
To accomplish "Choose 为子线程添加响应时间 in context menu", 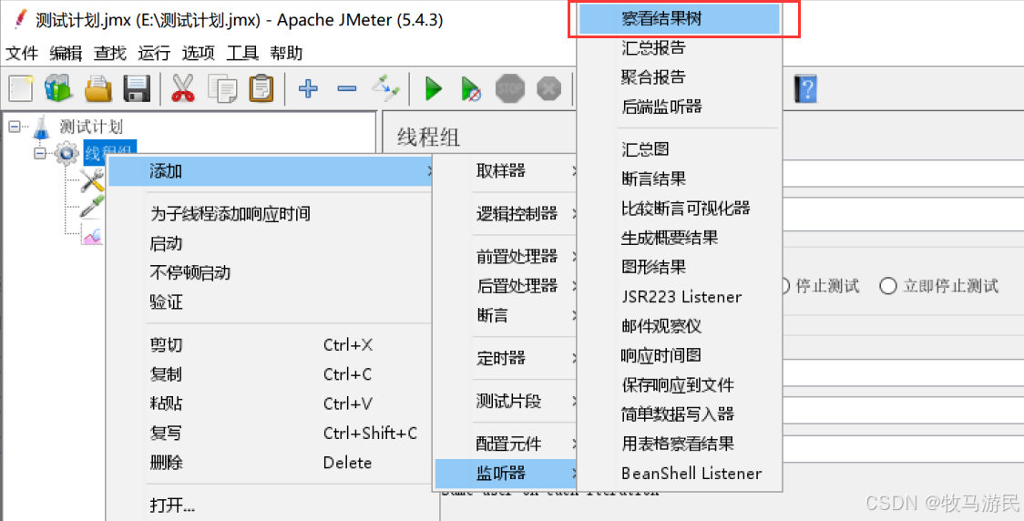I will click(271, 214).
